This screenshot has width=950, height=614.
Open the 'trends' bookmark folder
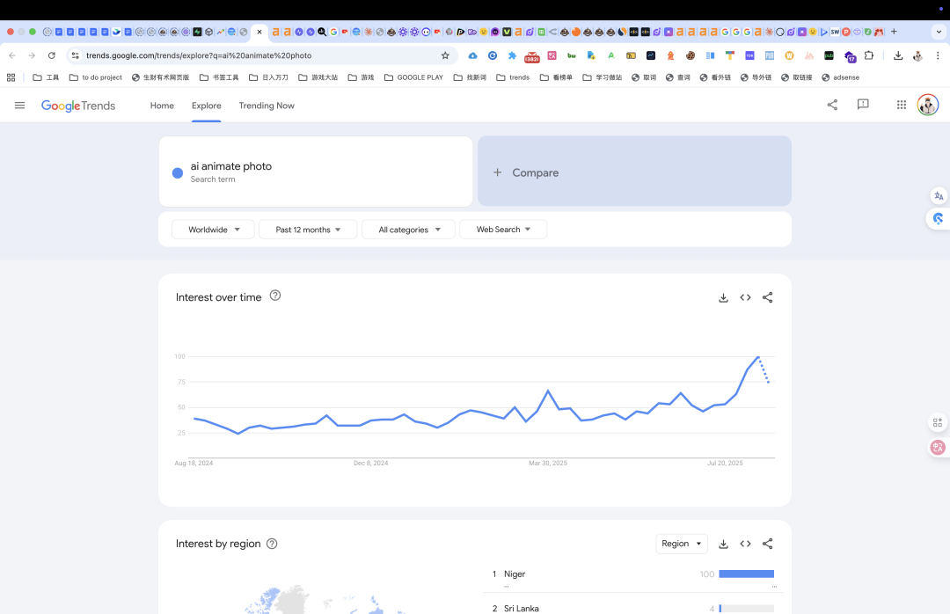513,77
